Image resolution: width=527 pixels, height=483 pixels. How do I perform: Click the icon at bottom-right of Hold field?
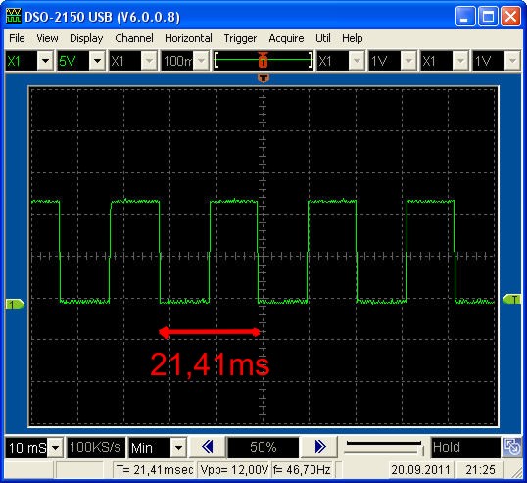[x=511, y=447]
